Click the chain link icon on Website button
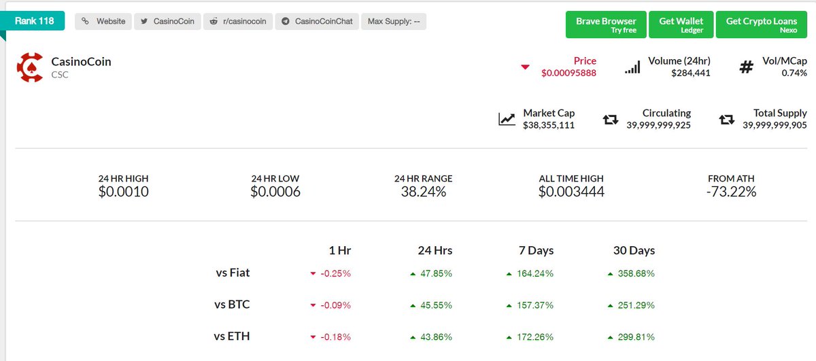The image size is (816, 361). click(86, 21)
